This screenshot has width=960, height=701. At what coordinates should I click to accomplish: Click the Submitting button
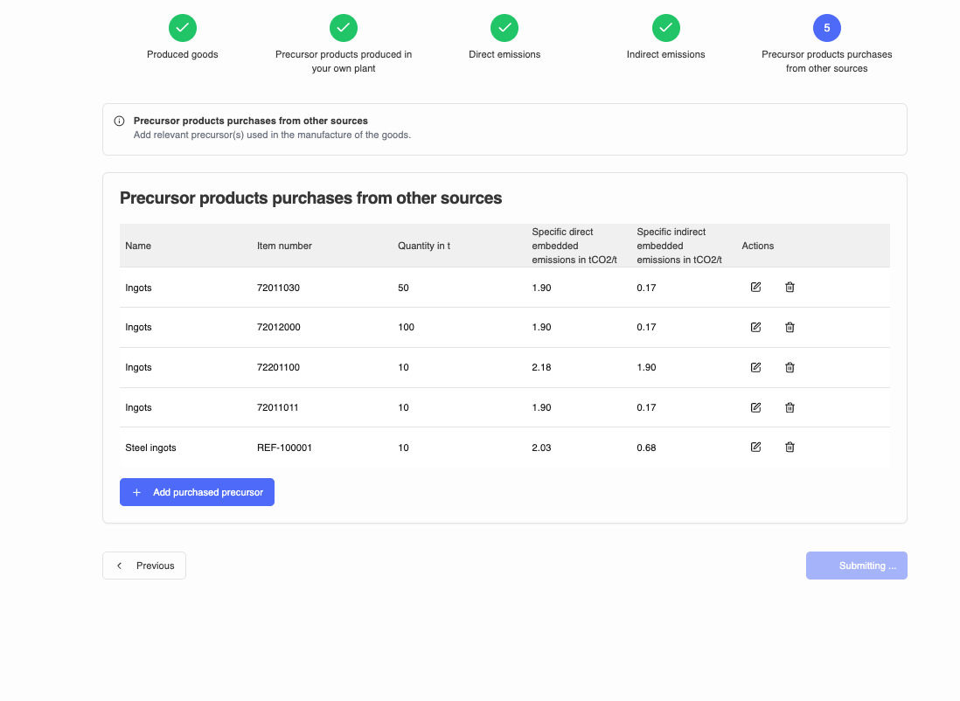856,566
